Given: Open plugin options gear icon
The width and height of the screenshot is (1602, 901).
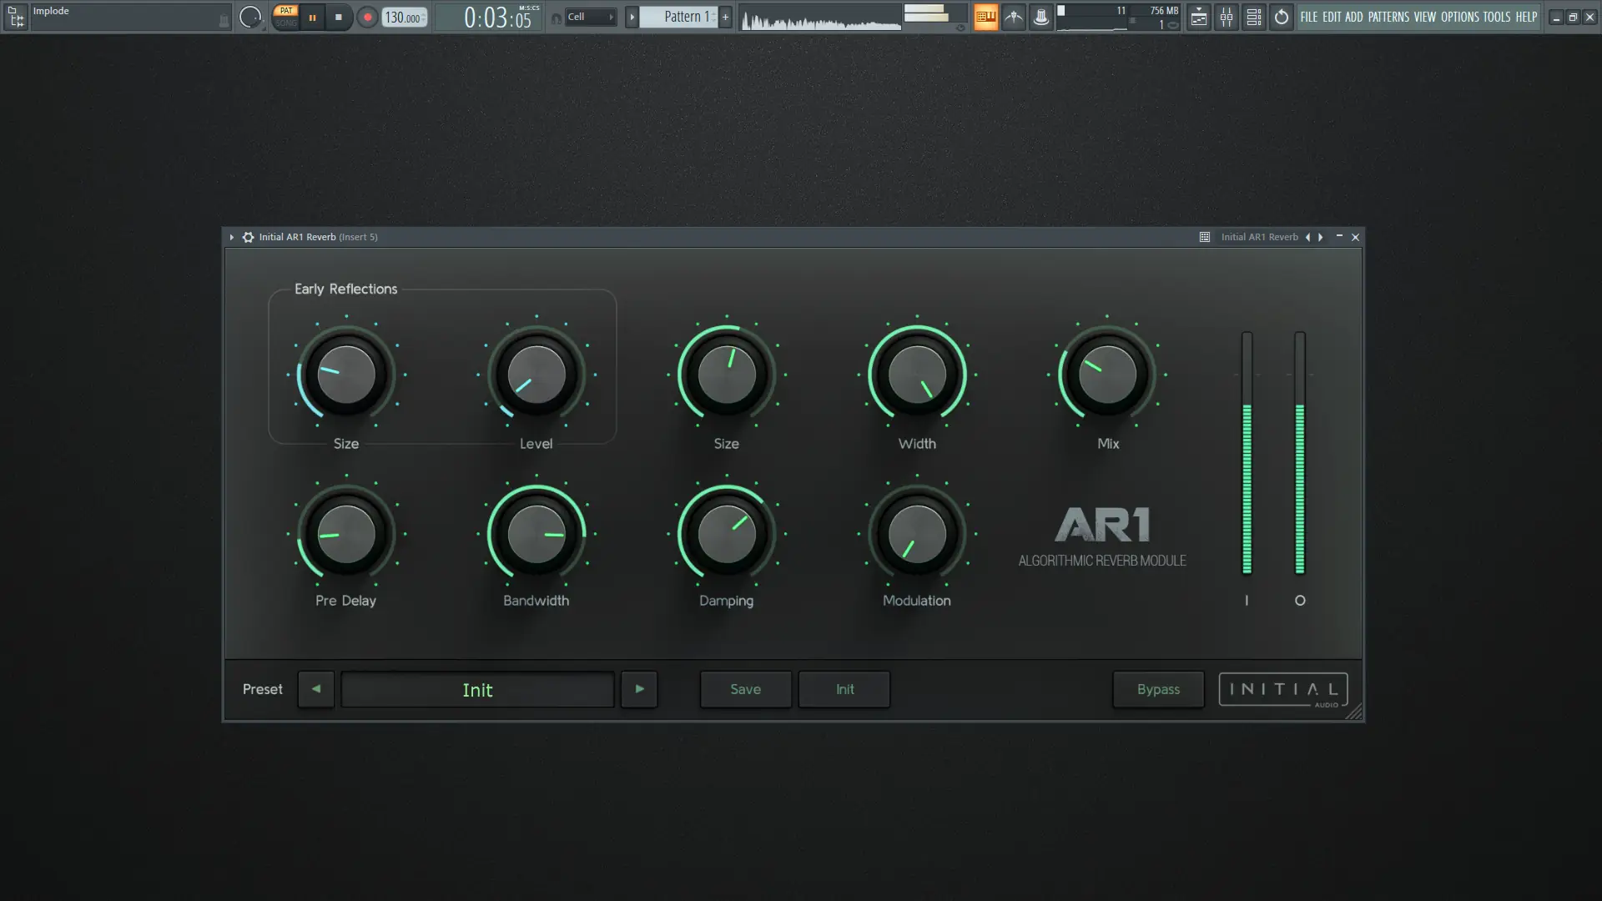Looking at the screenshot, I should point(248,237).
